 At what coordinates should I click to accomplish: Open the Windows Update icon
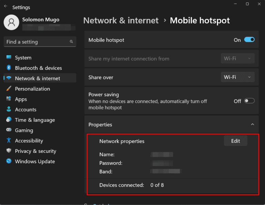[x=9, y=162]
